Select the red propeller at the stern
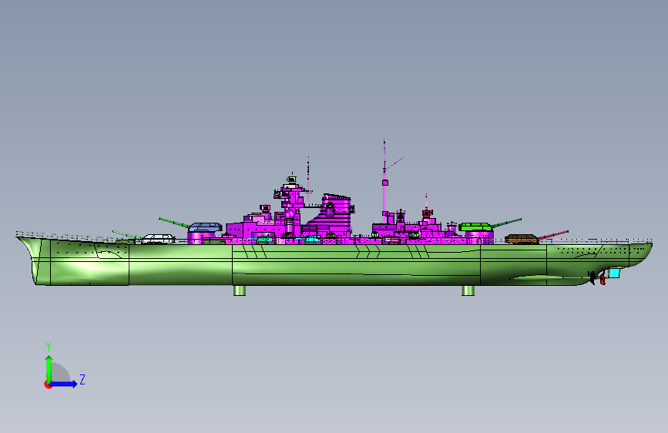Screen dimensions: 668x433 click(603, 280)
